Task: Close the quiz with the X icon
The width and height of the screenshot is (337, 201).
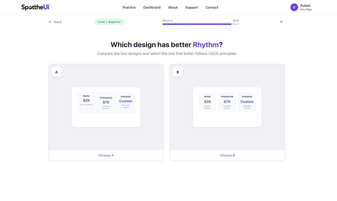Action: [281, 22]
